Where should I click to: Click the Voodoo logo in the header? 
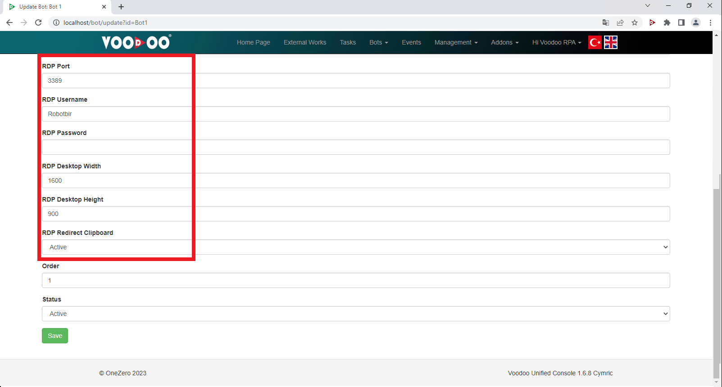point(136,42)
